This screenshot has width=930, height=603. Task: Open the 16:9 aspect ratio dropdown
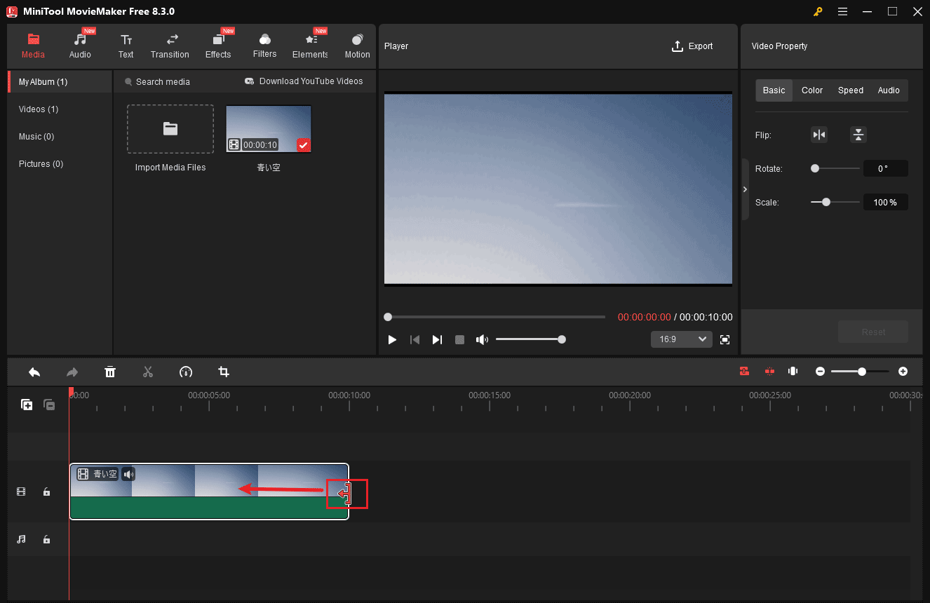(681, 339)
